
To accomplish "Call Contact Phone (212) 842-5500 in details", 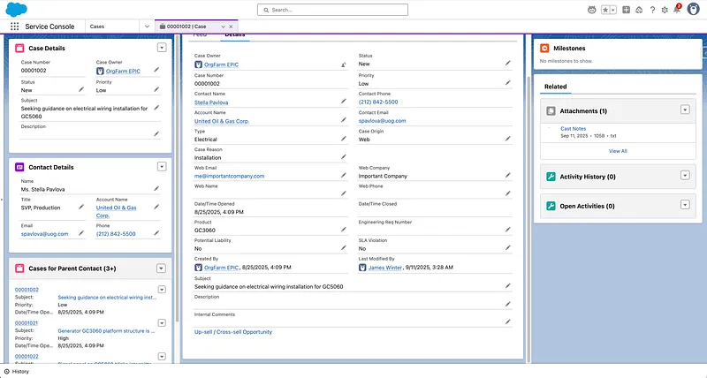I will coord(378,102).
